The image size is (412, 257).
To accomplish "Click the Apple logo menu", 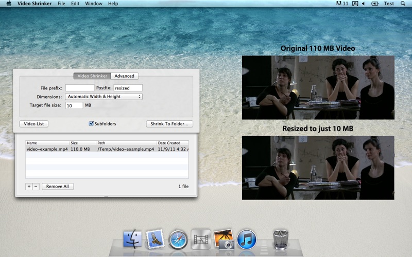I will (x=9, y=4).
